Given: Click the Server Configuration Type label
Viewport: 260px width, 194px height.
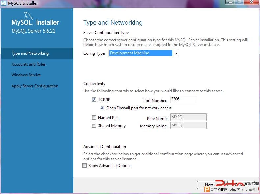Looking at the screenshot, I should tap(106, 33).
